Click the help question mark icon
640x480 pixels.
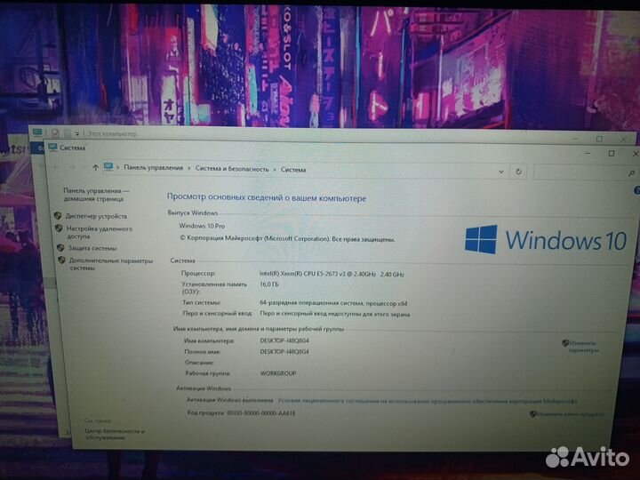635,190
